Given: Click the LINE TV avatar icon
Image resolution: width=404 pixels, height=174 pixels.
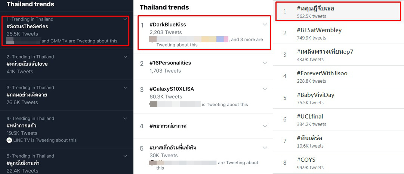Looking at the screenshot, I should [x=9, y=140].
